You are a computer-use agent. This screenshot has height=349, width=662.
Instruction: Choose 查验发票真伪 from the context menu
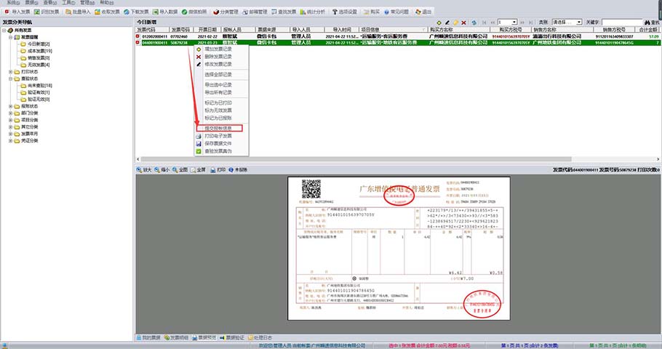[x=218, y=151]
